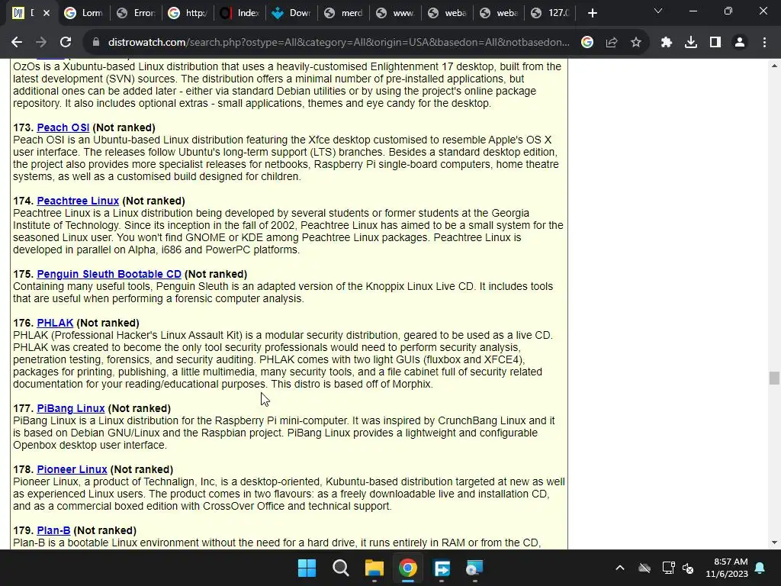
Task: Open the Peachtree Linux link
Action: 78,201
